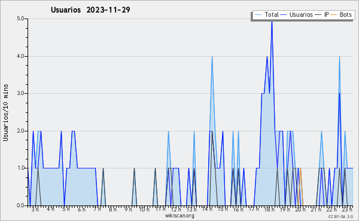Click the '5 h' x-axis label
The height and width of the screenshot is (221, 359).
[66, 209]
